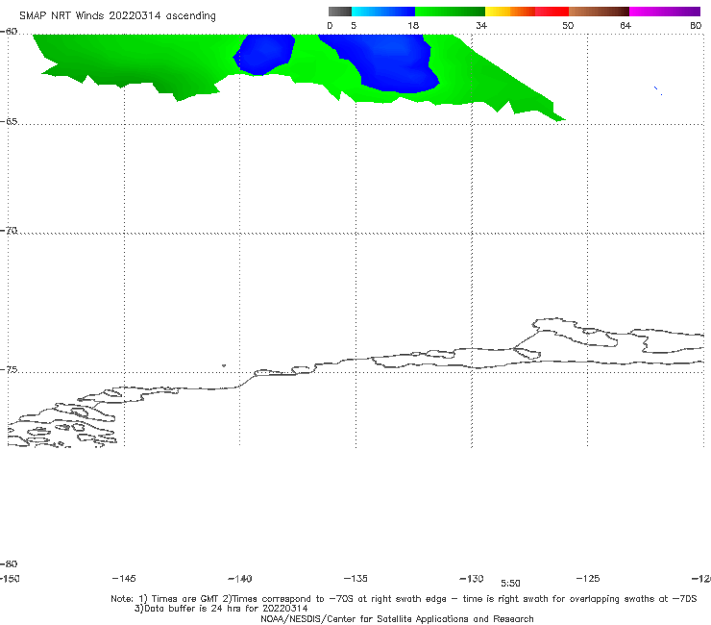
Task: Click the "-140" longitude label
Action: pyautogui.click(x=240, y=579)
